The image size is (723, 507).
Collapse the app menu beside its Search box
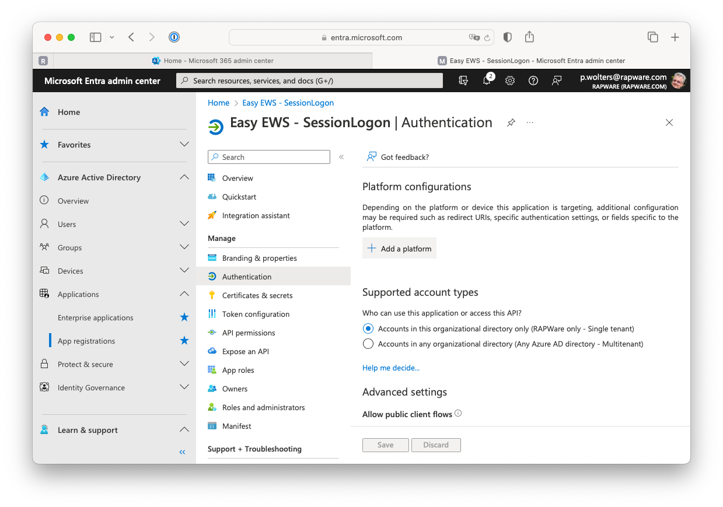(341, 157)
